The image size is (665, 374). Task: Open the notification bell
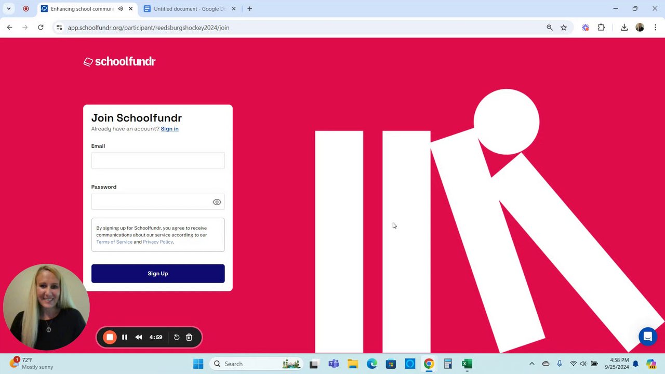click(635, 364)
